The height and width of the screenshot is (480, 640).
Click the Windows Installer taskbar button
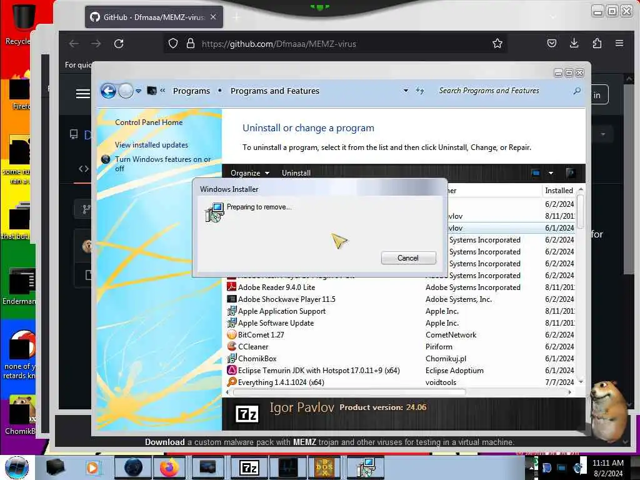[x=366, y=467]
